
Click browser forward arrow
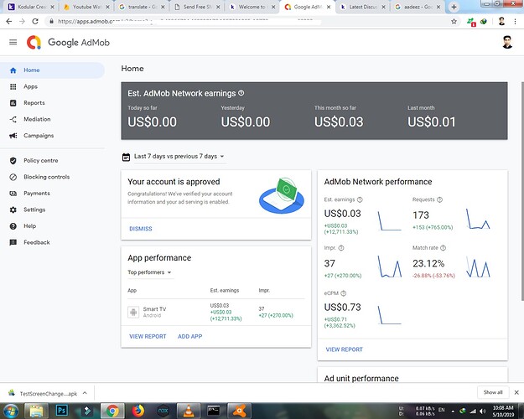(22, 22)
